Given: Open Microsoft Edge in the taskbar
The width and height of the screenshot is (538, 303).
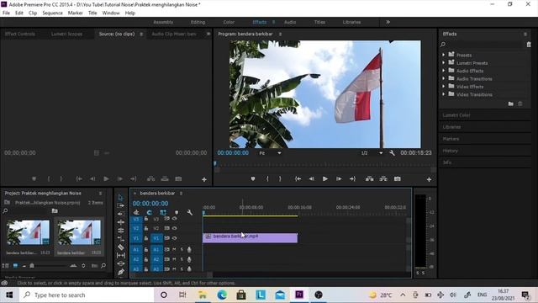Looking at the screenshot, I should tap(222, 295).
